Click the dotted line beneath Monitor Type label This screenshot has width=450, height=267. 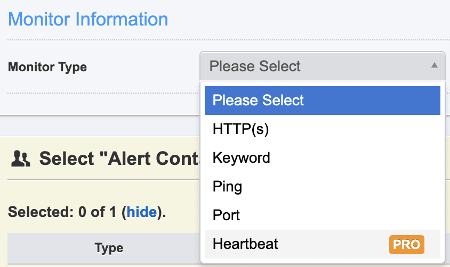coord(101,93)
